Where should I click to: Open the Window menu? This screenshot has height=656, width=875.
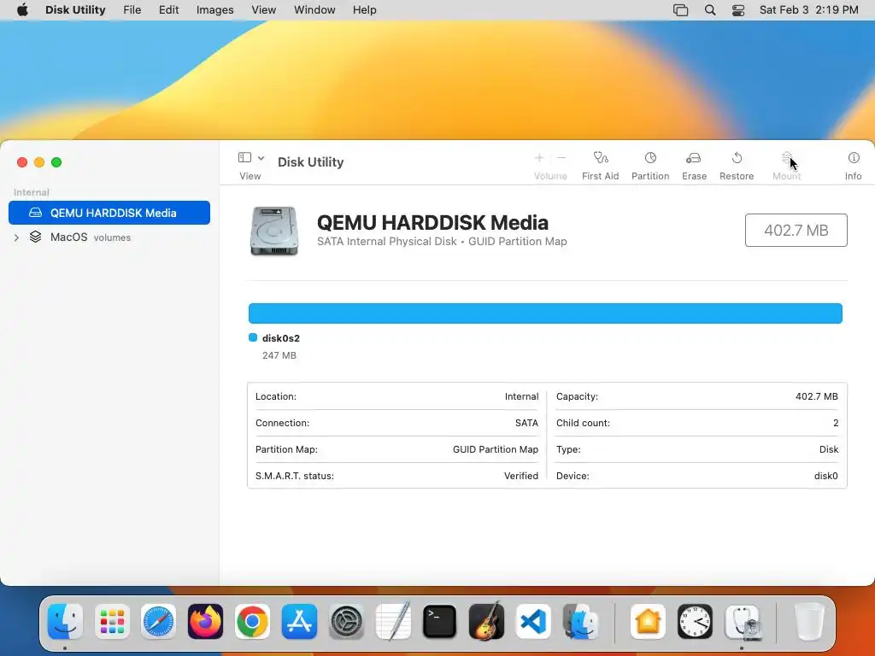point(314,10)
